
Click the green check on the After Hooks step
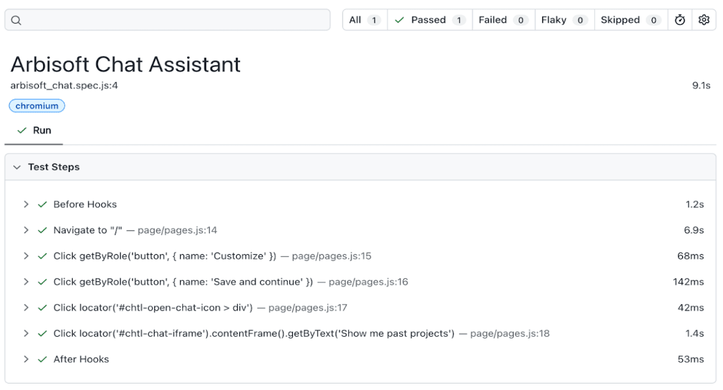click(41, 359)
